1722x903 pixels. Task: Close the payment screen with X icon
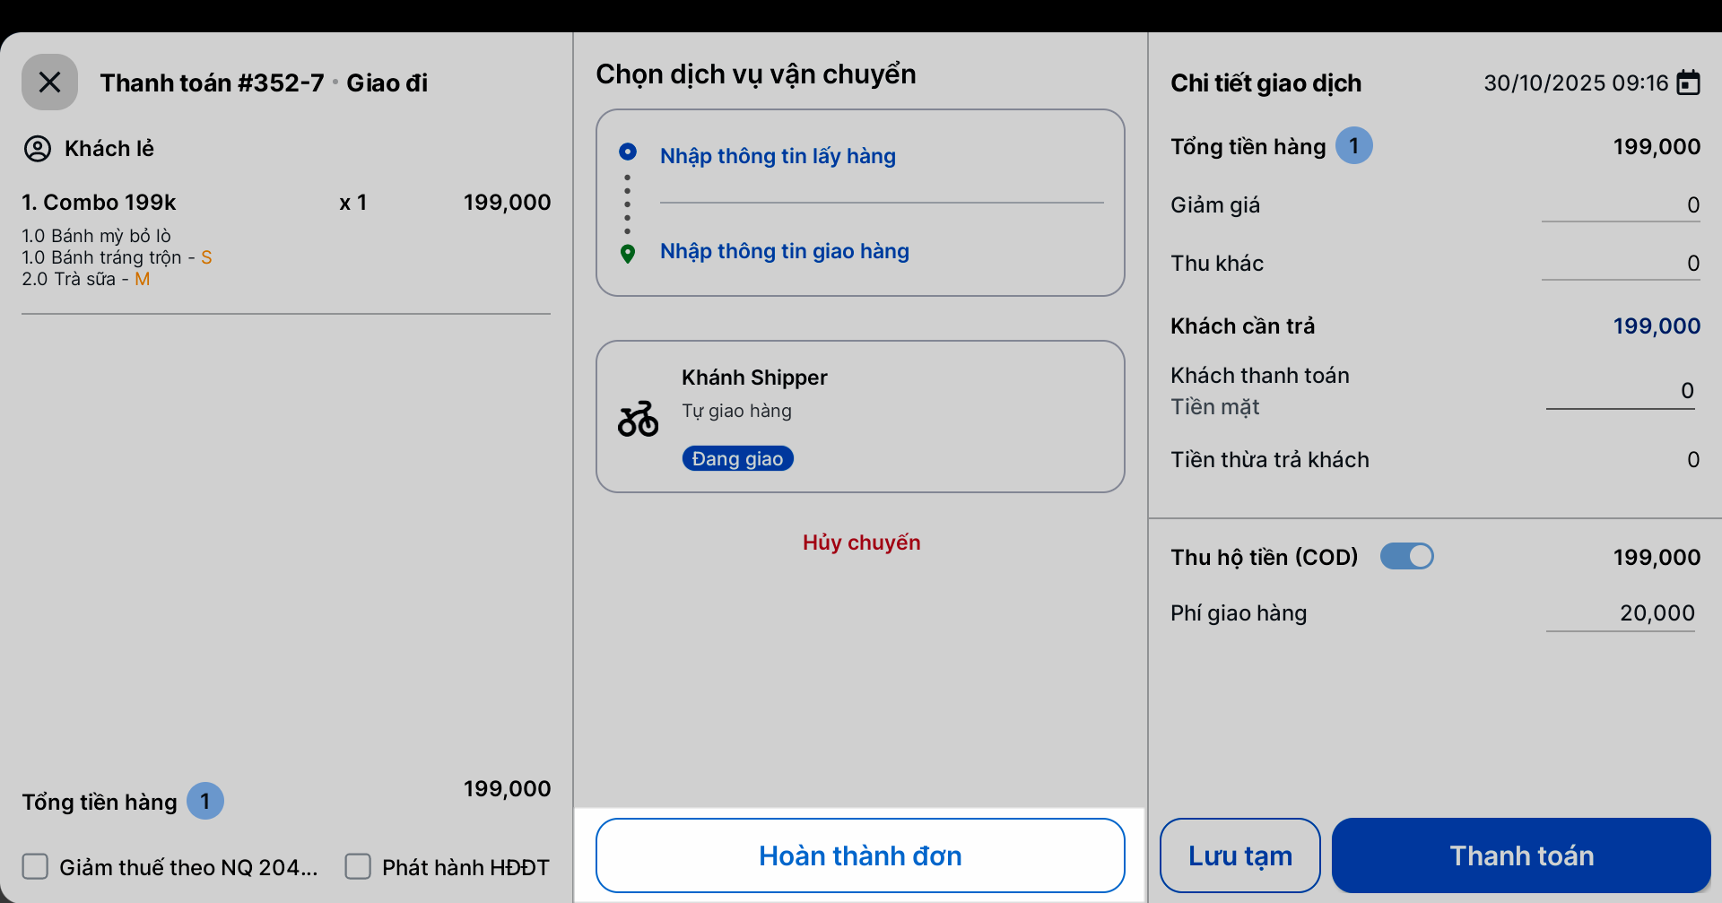click(49, 82)
